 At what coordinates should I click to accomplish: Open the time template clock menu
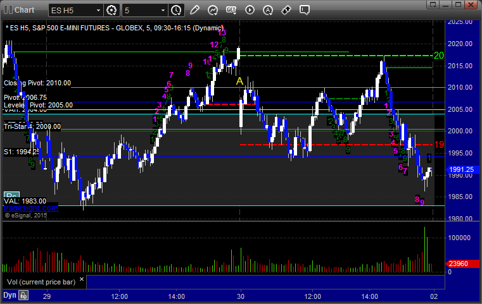176,10
